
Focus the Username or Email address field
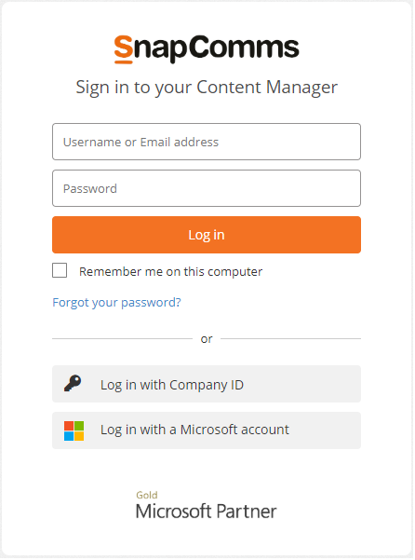click(207, 143)
